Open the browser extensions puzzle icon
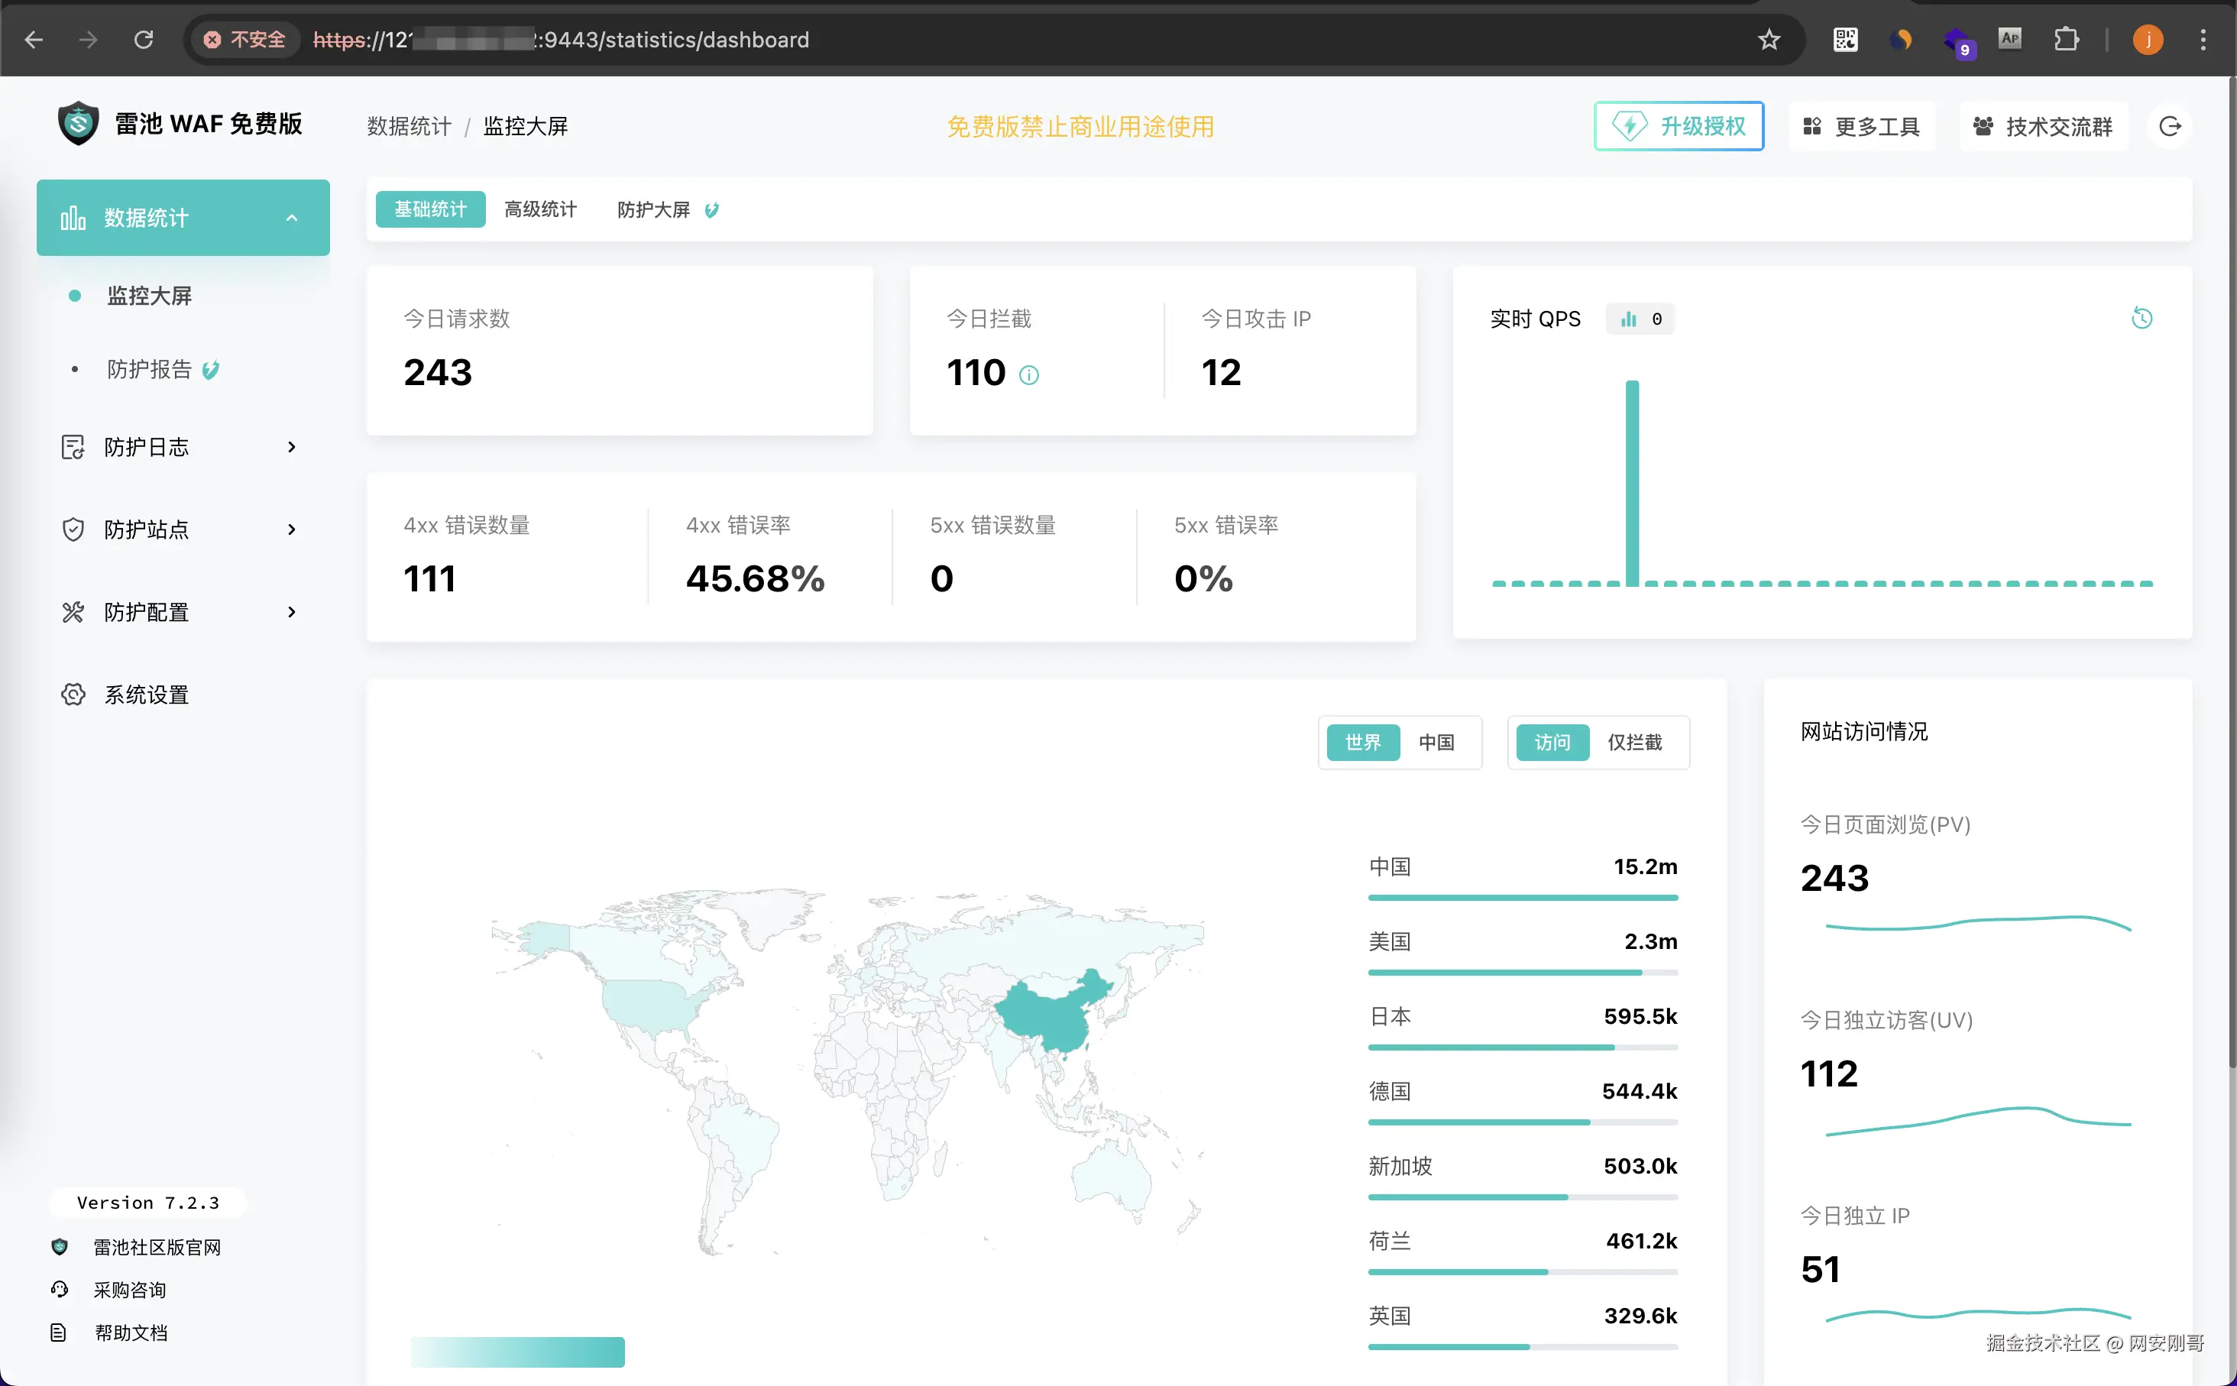2237x1386 pixels. pyautogui.click(x=2066, y=40)
